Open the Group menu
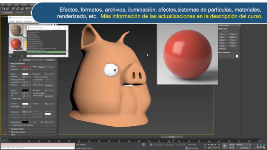 coord(24,5)
